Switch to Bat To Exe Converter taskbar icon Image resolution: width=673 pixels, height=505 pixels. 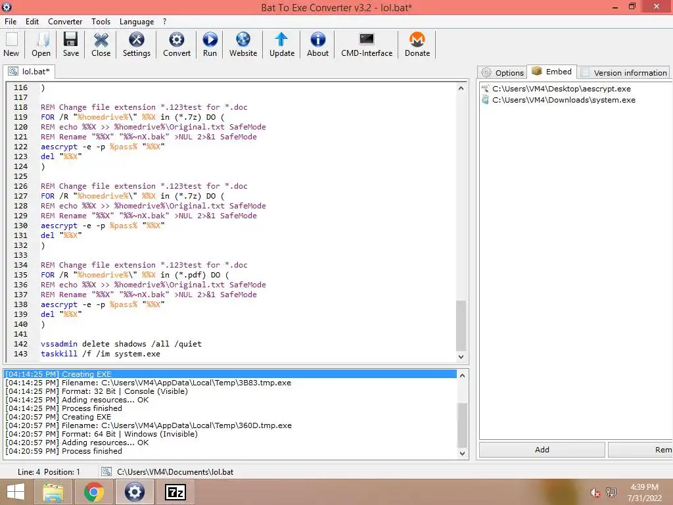coord(134,492)
